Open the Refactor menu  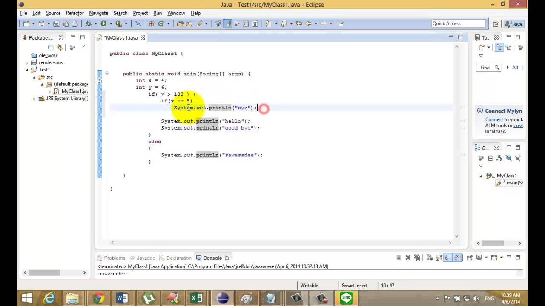tap(75, 13)
